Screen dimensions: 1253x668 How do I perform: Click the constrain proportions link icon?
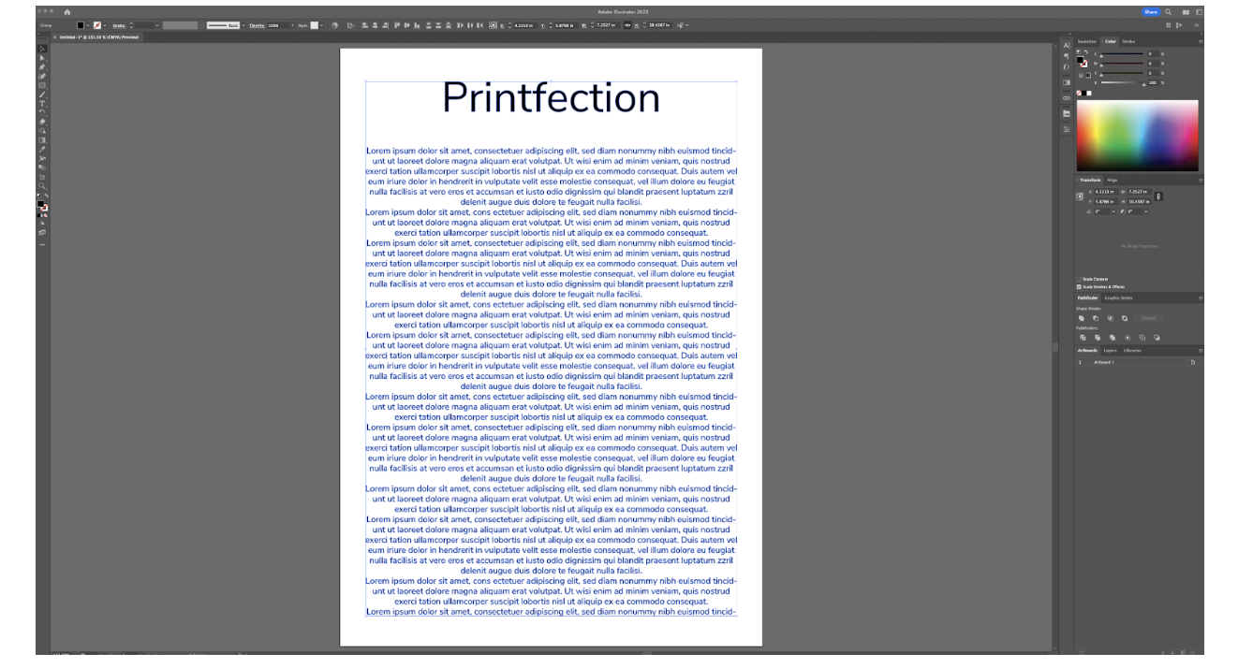tap(1158, 196)
